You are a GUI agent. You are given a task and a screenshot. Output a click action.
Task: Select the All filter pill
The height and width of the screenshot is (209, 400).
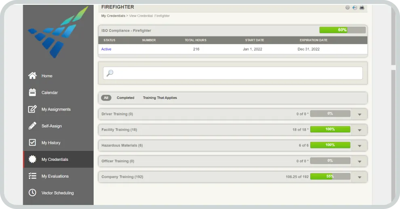click(106, 98)
